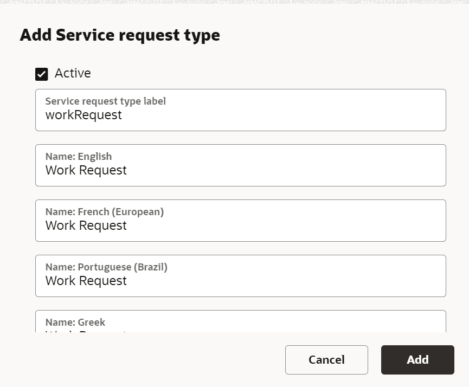Click the Add button
Viewport: 469px width, 387px height.
pyautogui.click(x=417, y=360)
